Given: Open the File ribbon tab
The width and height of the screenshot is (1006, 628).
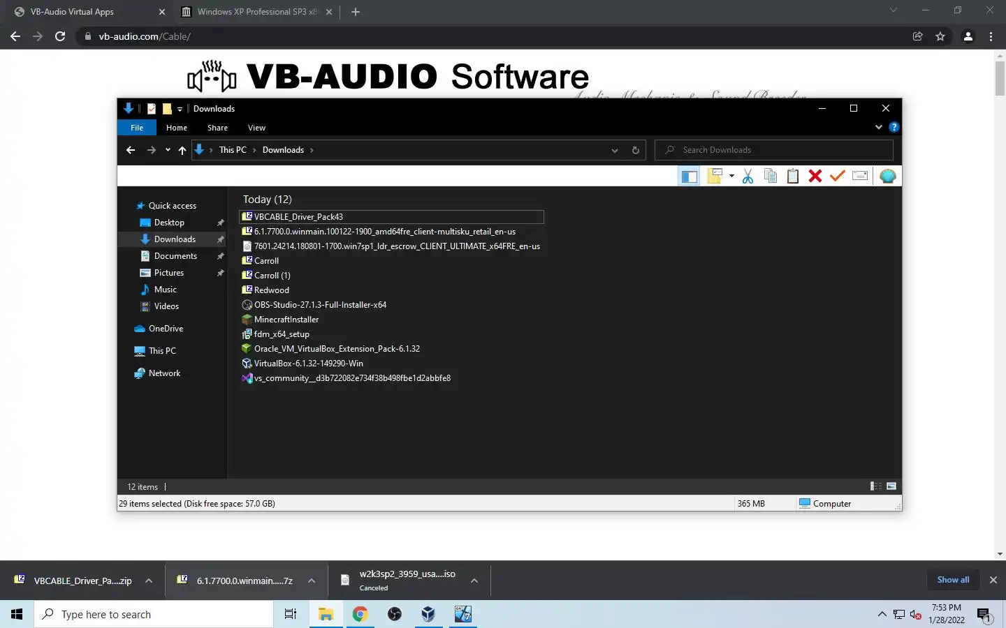Looking at the screenshot, I should [137, 128].
